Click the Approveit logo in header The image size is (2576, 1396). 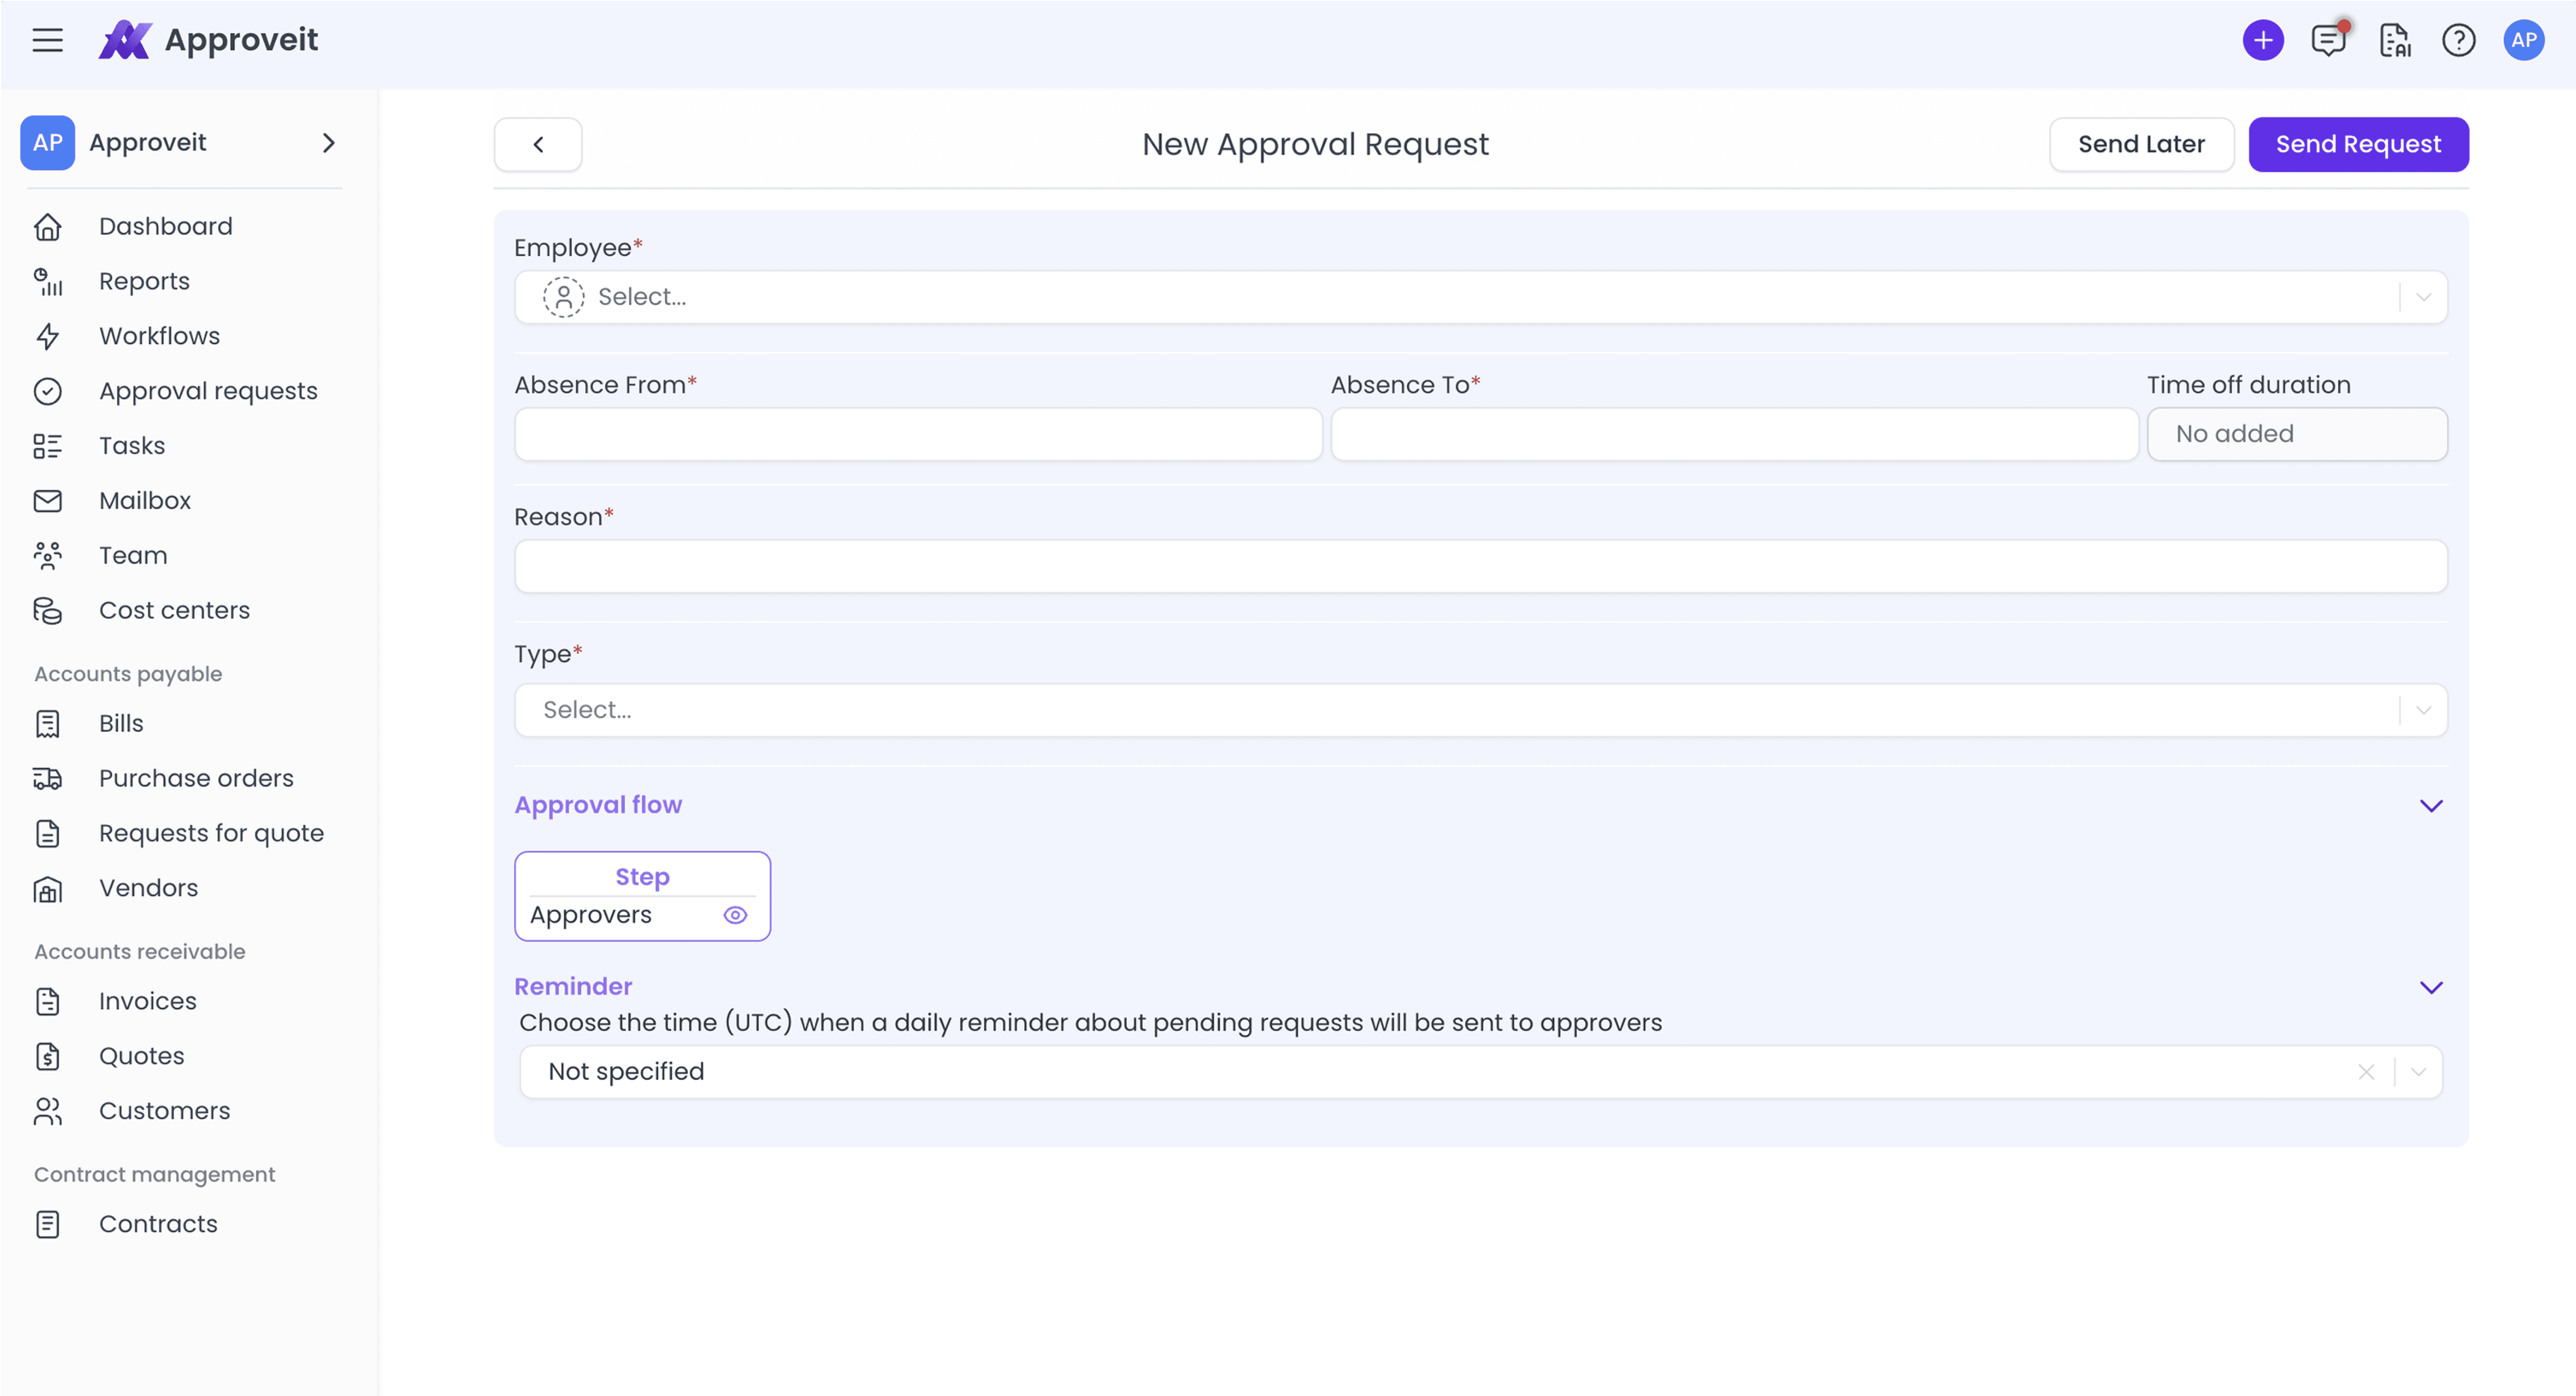coord(208,40)
